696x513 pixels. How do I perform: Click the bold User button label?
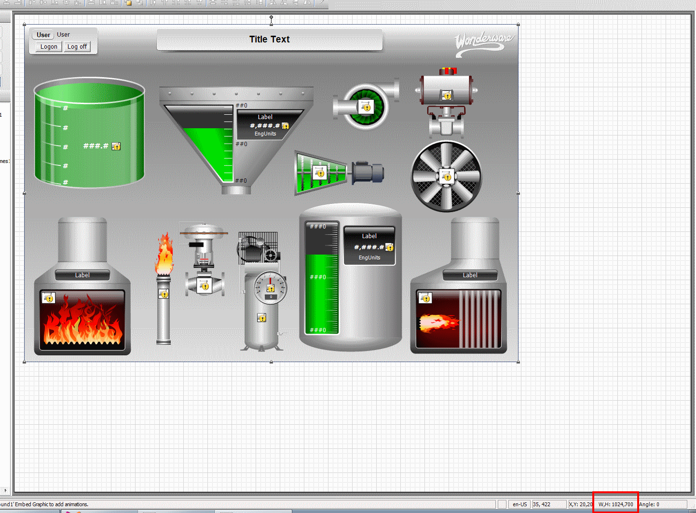coord(43,35)
